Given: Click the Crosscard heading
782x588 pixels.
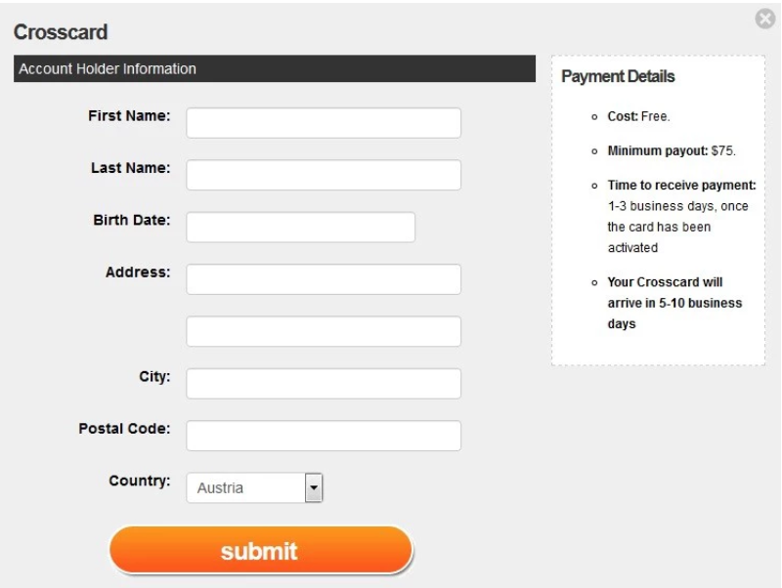Looking at the screenshot, I should click(61, 32).
